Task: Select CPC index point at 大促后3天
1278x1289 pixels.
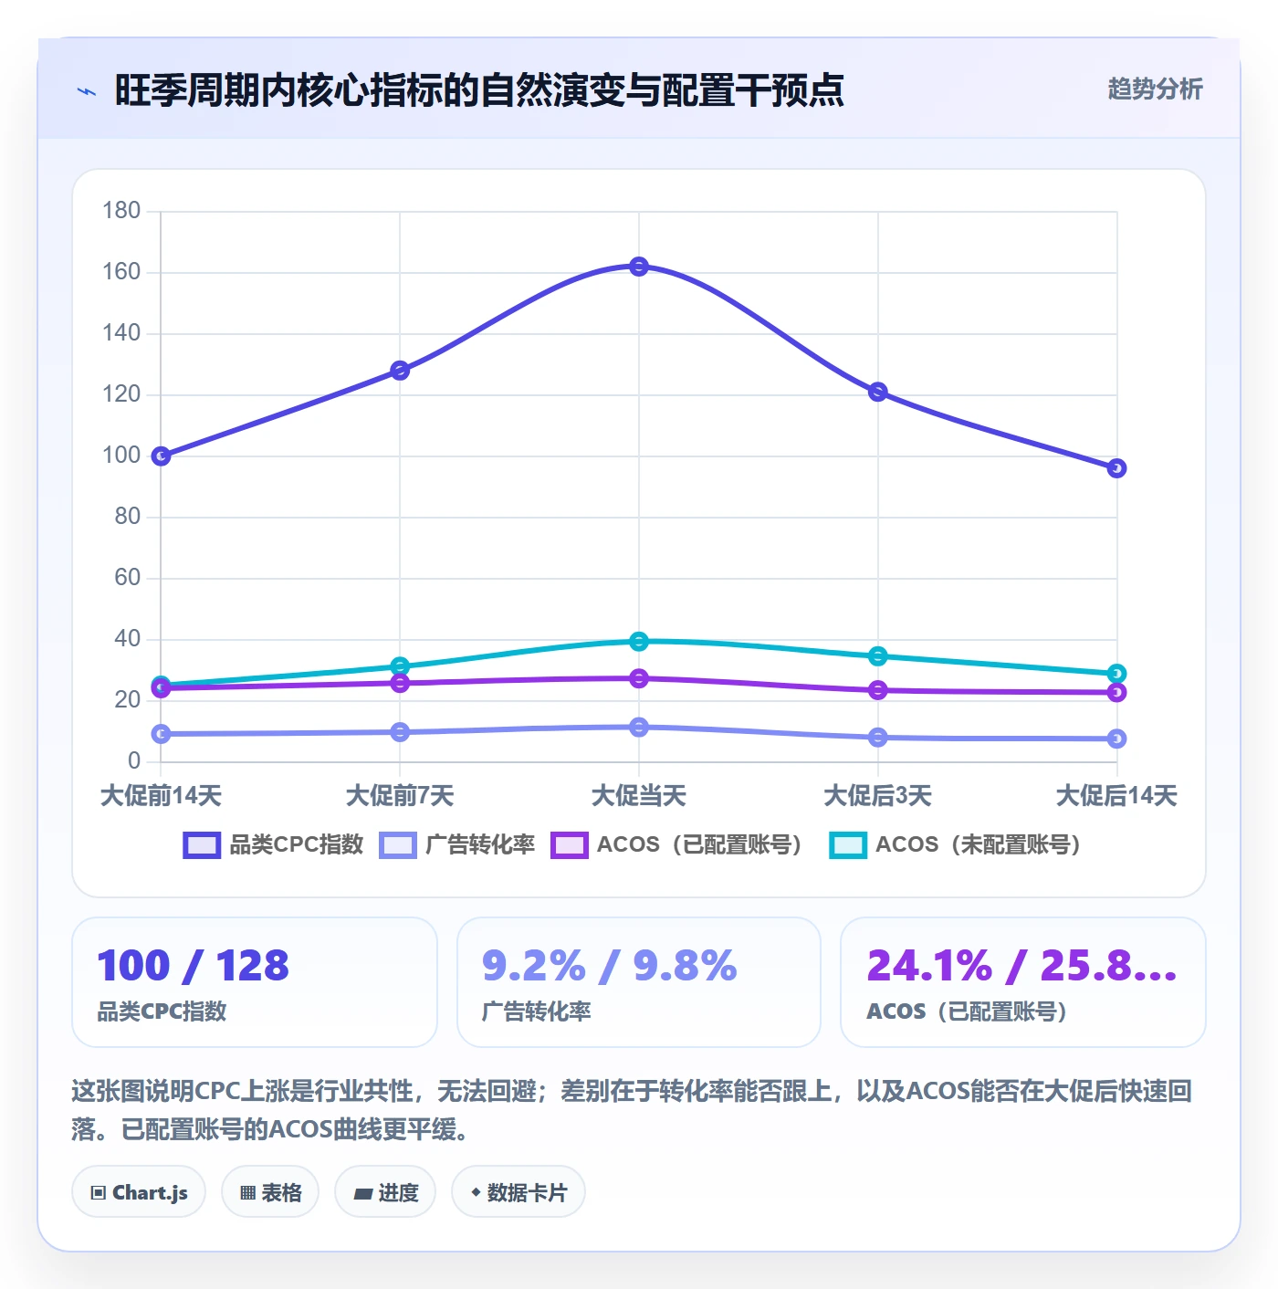Action: 878,392
